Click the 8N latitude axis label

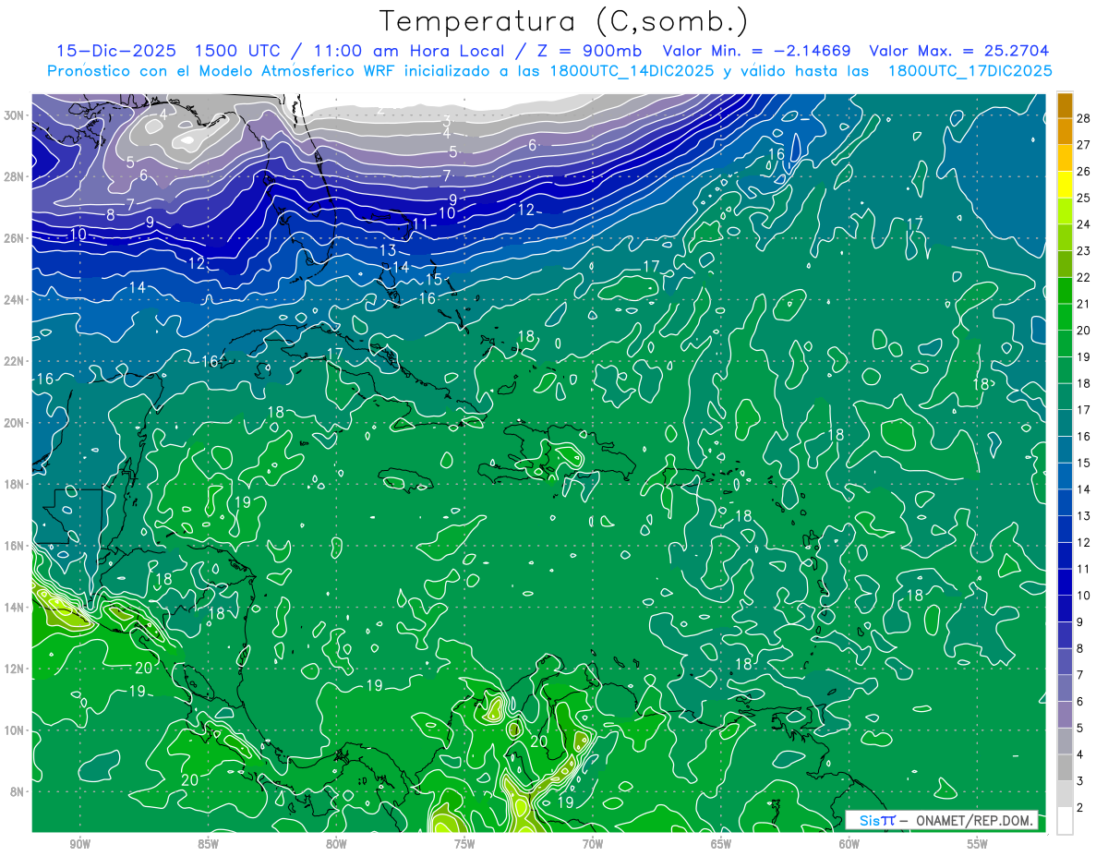18,792
